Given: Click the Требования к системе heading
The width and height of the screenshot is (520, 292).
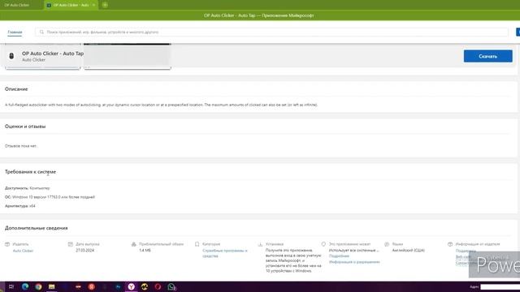Looking at the screenshot, I should point(30,172).
